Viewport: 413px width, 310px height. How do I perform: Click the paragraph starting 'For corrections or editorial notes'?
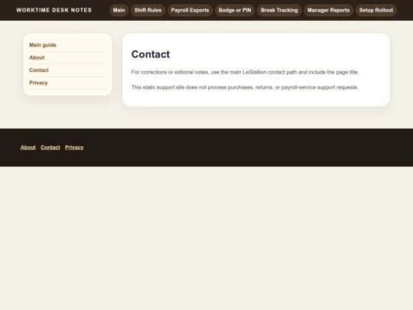click(x=245, y=72)
